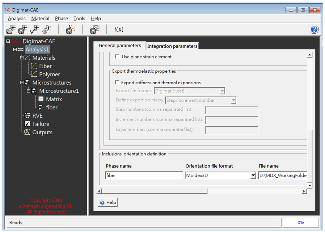The width and height of the screenshot is (325, 232).
Task: Open the Analysis menu
Action: pyautogui.click(x=17, y=19)
